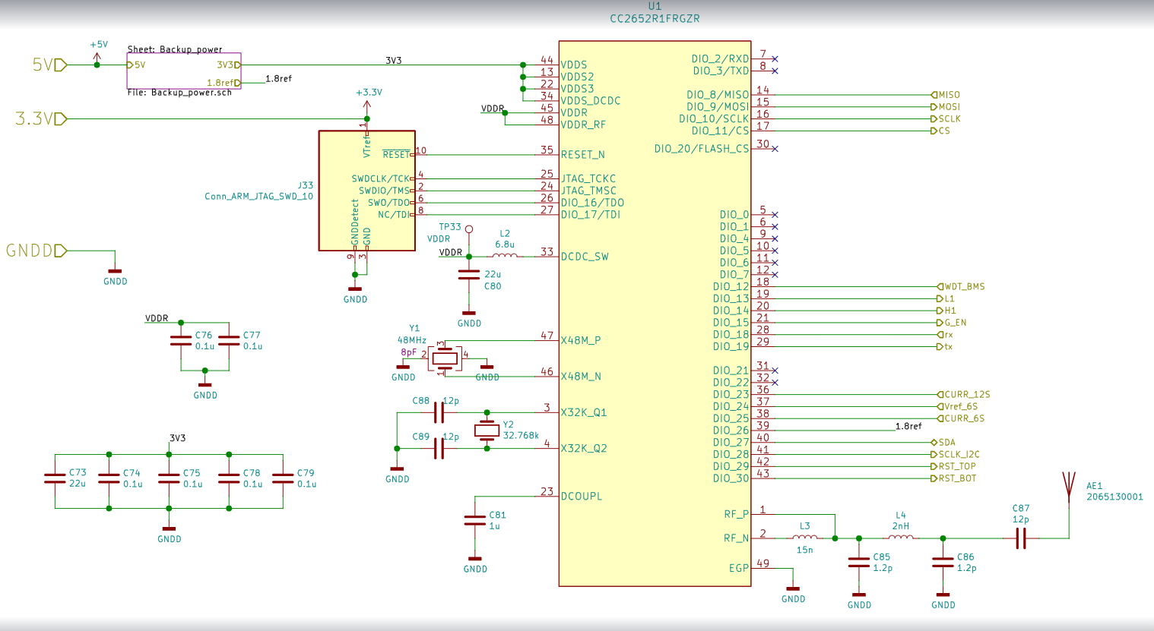The width and height of the screenshot is (1154, 631).
Task: Select the DIO_20/FLASH_CS pin name
Action: [701, 149]
